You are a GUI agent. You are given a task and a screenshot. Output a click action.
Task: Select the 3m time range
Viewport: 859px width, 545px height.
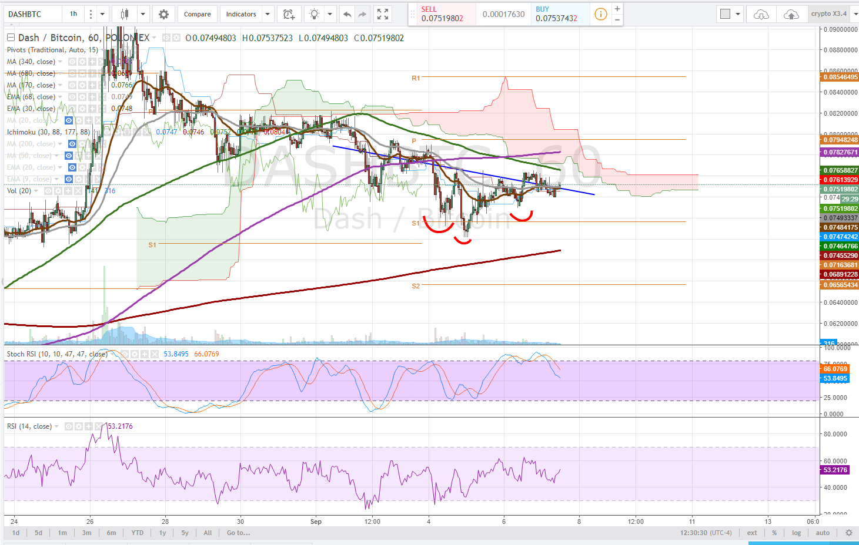(87, 533)
